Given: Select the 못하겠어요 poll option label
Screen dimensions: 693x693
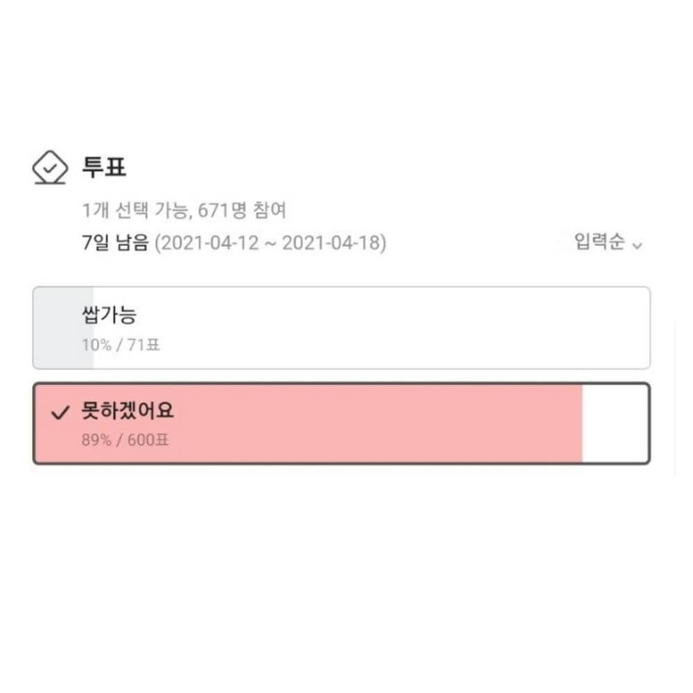Looking at the screenshot, I should (128, 412).
